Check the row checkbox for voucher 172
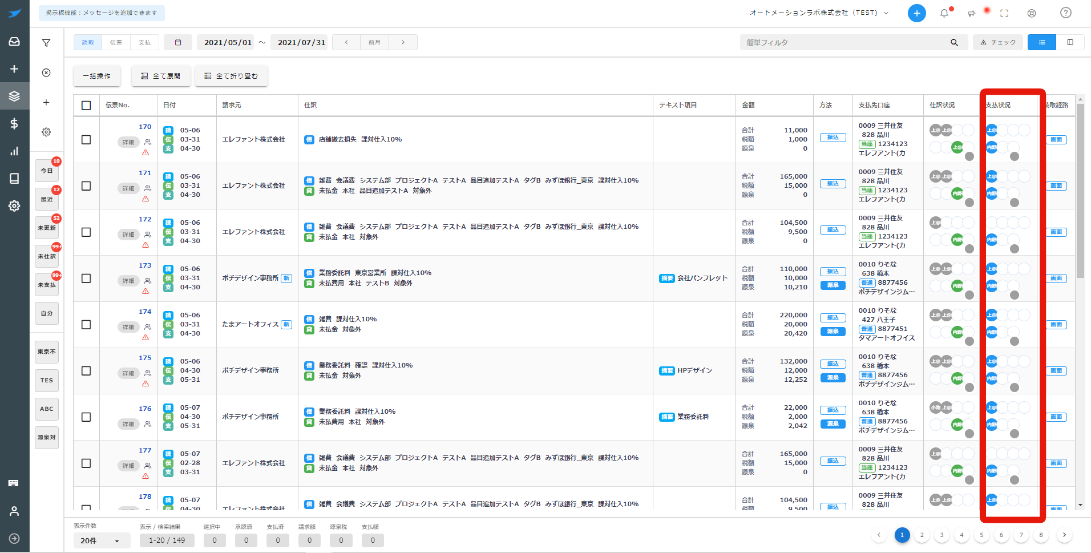 tap(86, 232)
